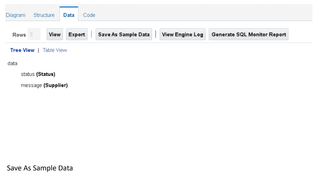The height and width of the screenshot is (181, 327).
Task: Open the View Engine Log
Action: (x=183, y=34)
